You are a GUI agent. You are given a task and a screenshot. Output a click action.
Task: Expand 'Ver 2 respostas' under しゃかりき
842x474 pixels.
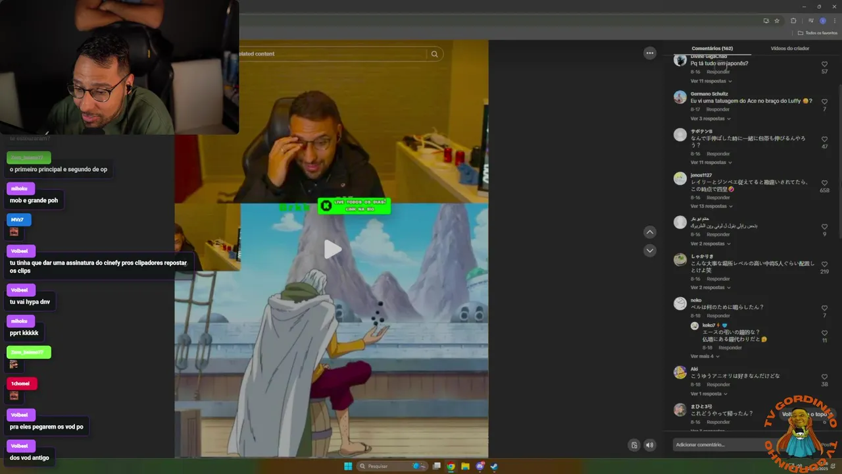click(710, 288)
